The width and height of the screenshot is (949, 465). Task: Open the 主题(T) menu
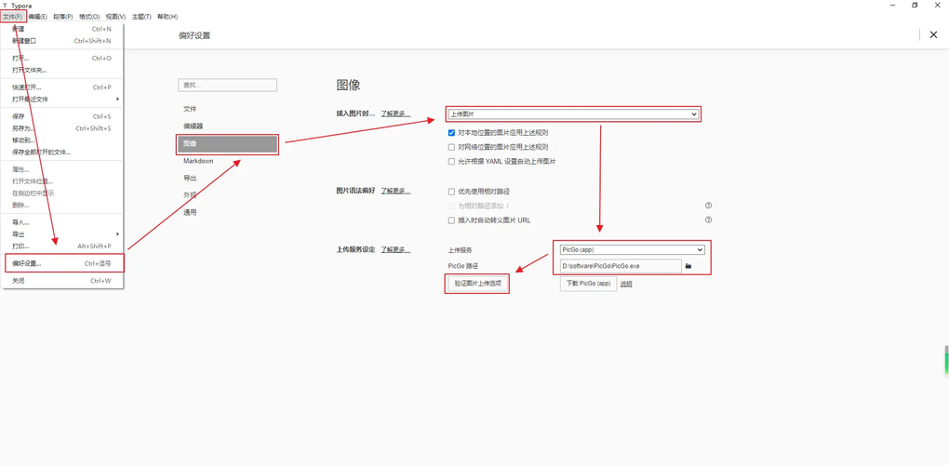coord(141,17)
